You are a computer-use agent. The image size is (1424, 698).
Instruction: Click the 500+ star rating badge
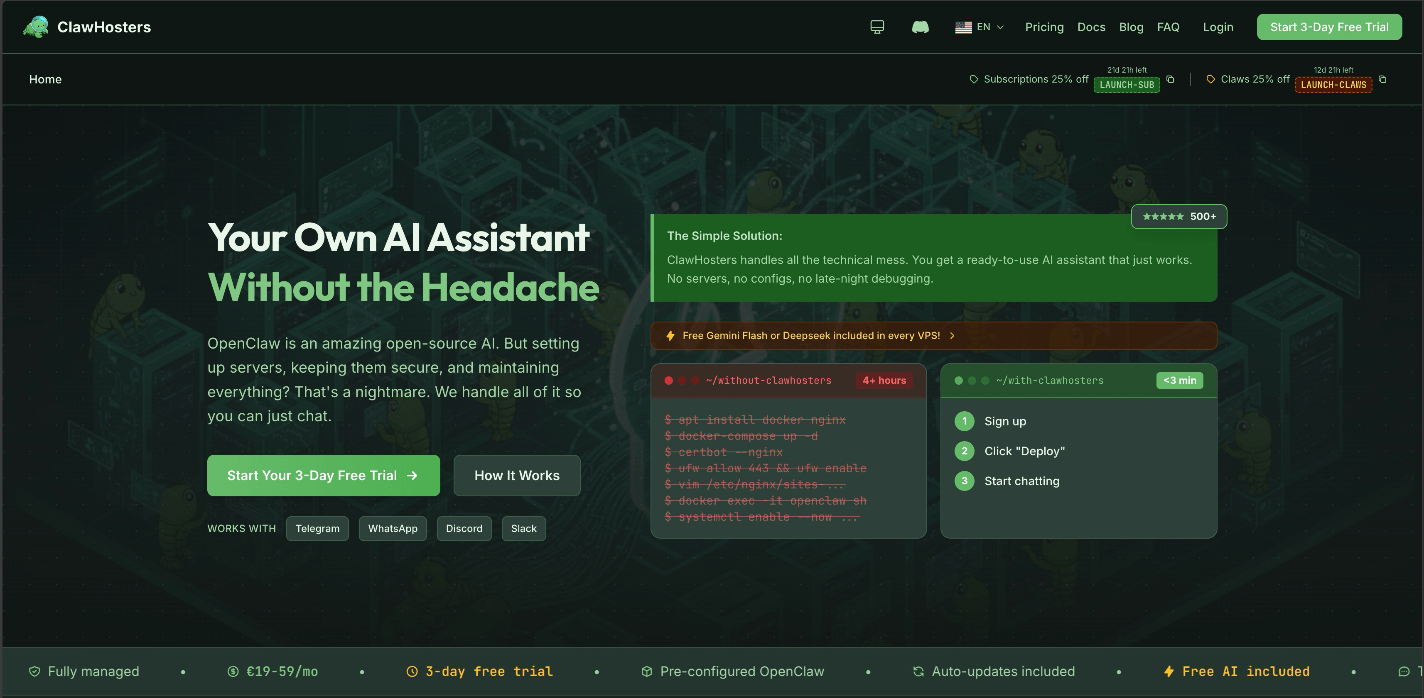point(1178,217)
